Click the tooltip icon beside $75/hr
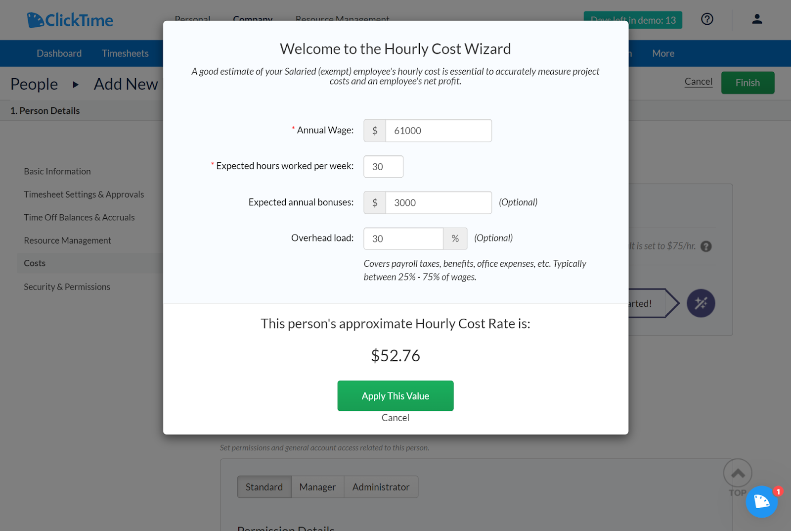Viewport: 791px width, 531px height. tap(707, 246)
